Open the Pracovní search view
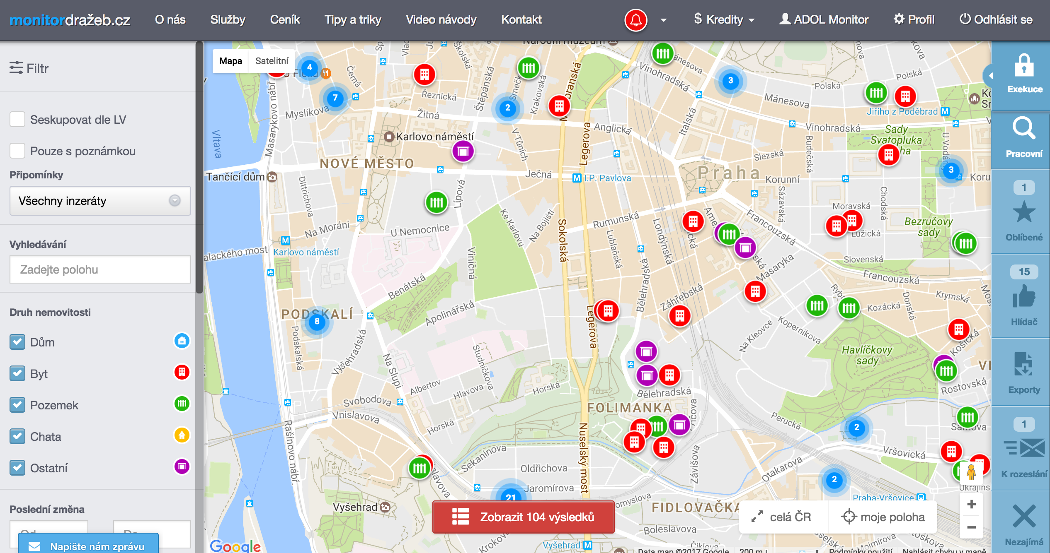The width and height of the screenshot is (1050, 553). point(1023,139)
